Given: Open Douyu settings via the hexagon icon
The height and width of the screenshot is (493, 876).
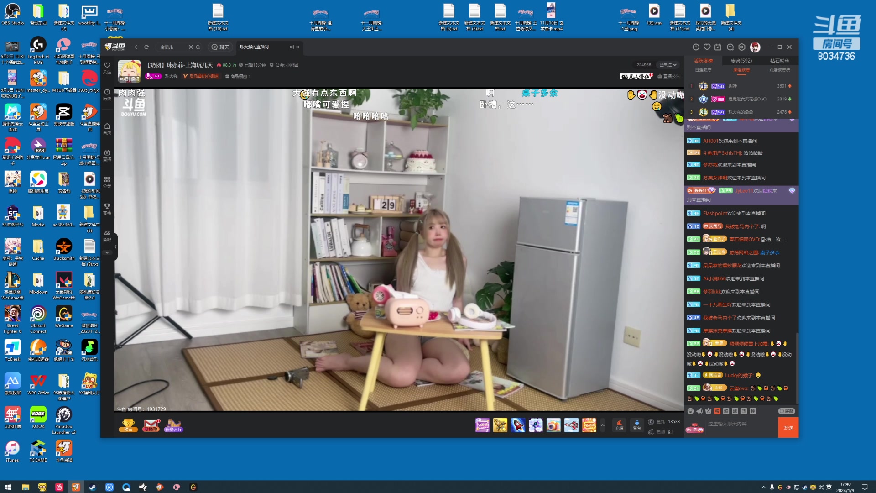Looking at the screenshot, I should click(x=742, y=47).
